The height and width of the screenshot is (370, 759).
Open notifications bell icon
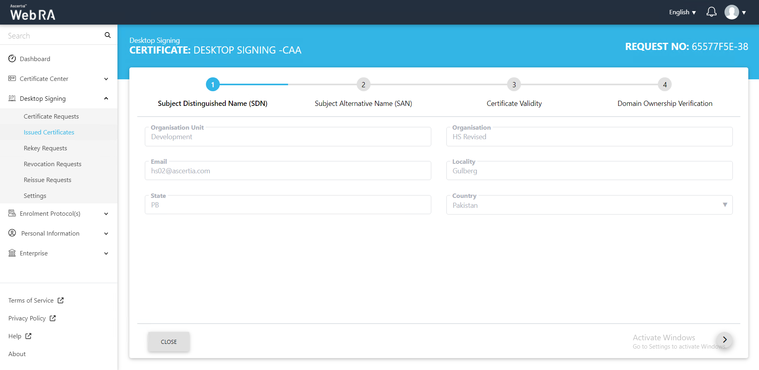pos(711,12)
